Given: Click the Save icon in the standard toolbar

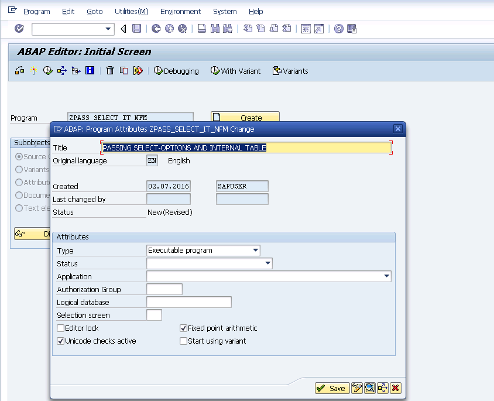Looking at the screenshot, I should [136, 28].
